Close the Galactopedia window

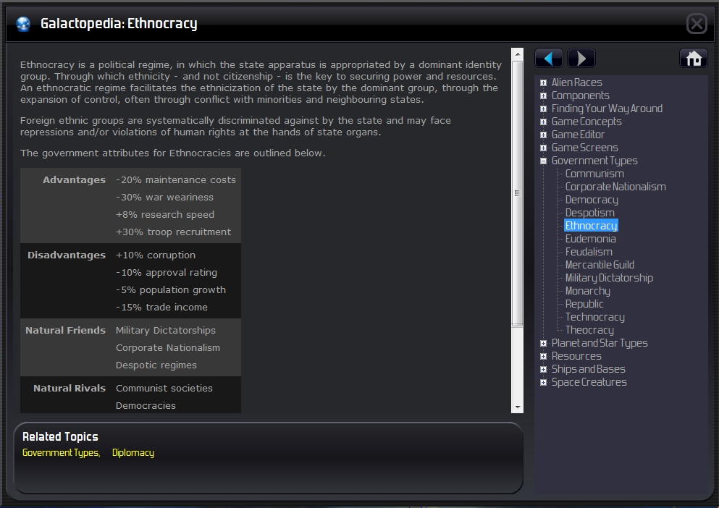(697, 23)
